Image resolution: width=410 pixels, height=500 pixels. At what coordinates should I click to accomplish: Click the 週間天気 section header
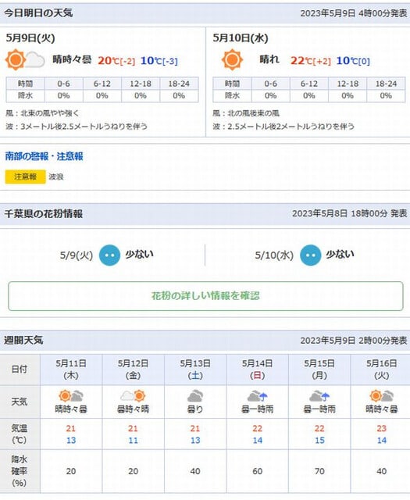tap(23, 341)
